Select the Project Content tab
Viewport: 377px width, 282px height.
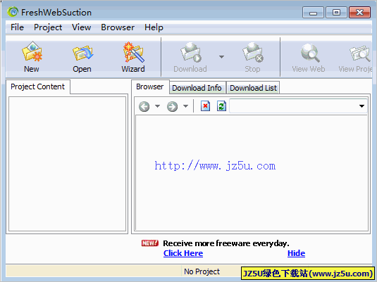tap(38, 86)
